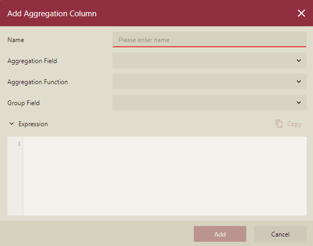
Task: Click the Aggregation Field label
Action: (32, 61)
